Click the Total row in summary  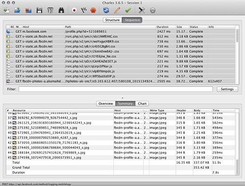point(121,163)
